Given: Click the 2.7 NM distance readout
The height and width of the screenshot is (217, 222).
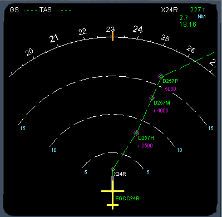Looking at the screenshot, I should [184, 18].
